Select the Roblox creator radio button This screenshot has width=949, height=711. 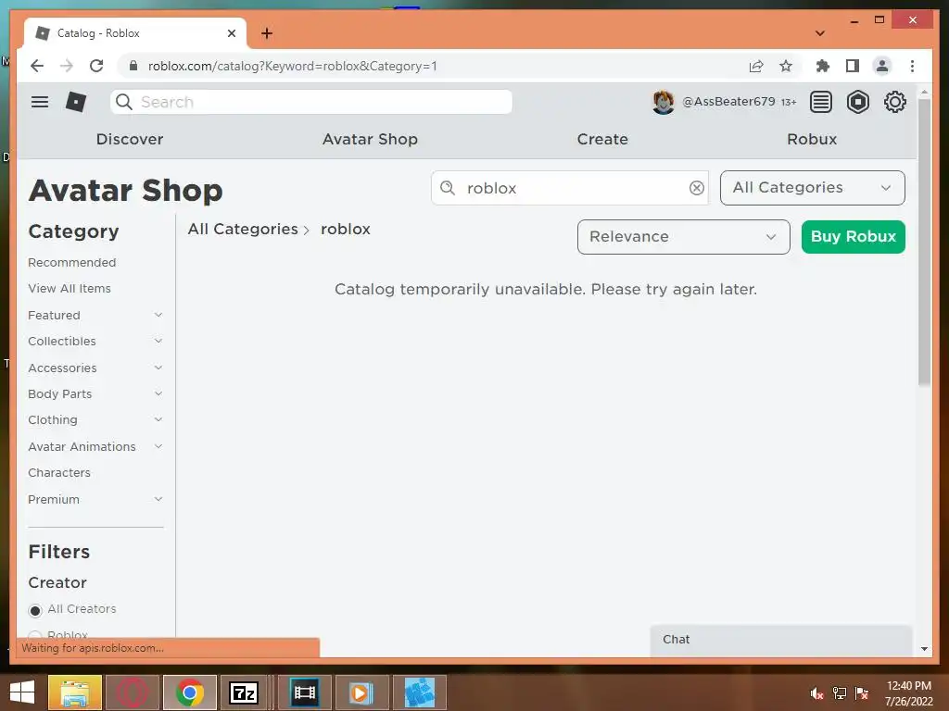(35, 635)
